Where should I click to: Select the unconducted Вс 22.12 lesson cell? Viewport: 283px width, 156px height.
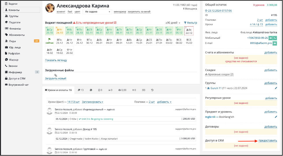pos(189,31)
